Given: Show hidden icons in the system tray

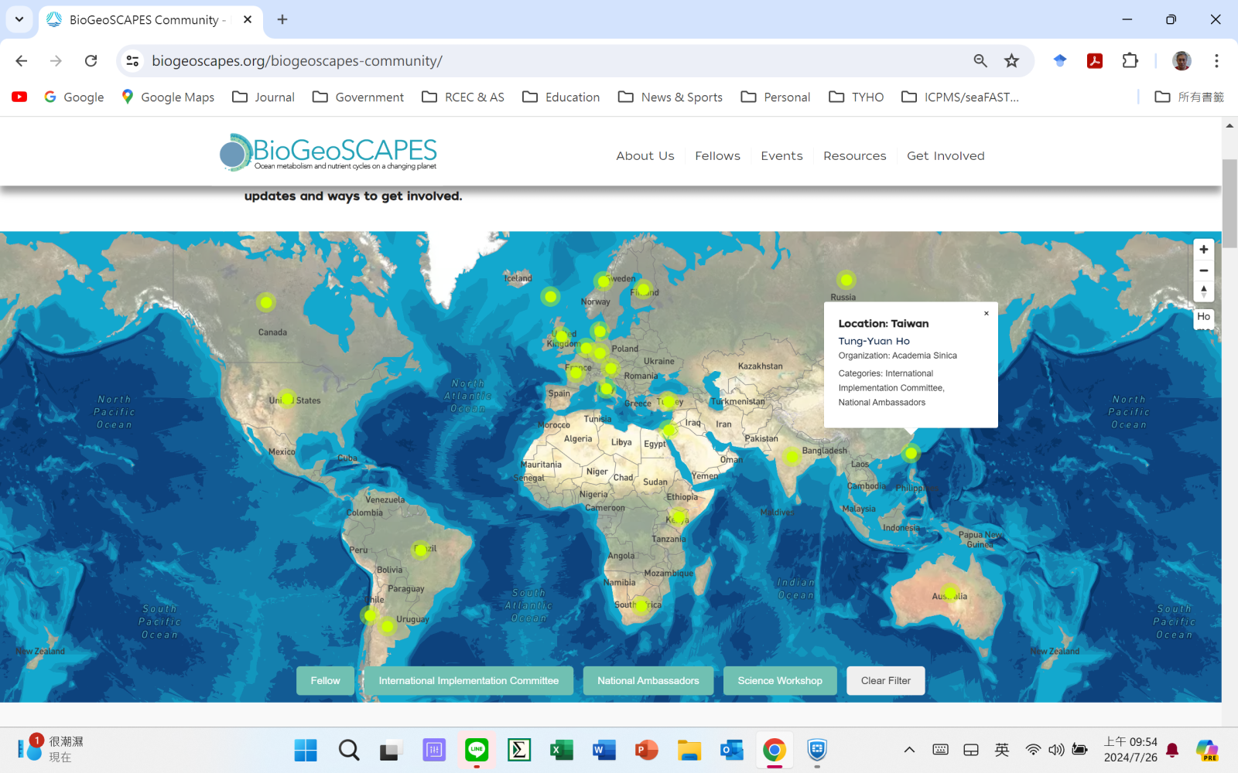Looking at the screenshot, I should (909, 750).
